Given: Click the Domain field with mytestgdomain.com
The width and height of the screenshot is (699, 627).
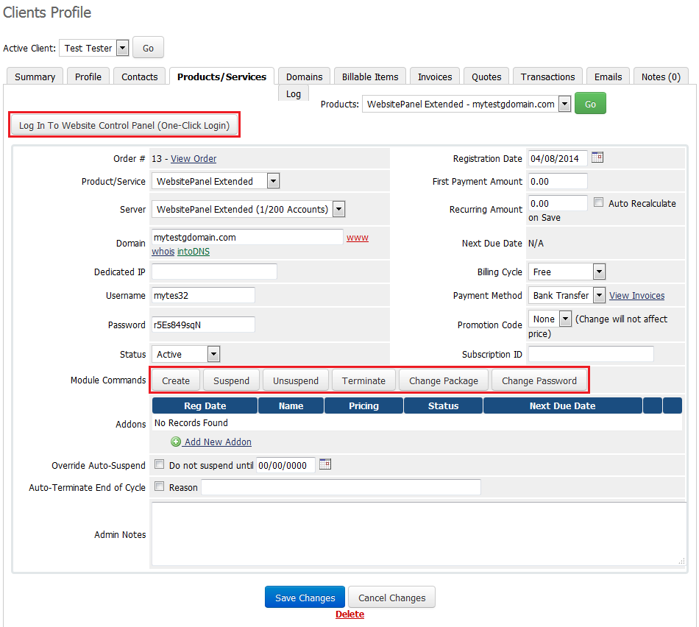Looking at the screenshot, I should click(x=247, y=237).
